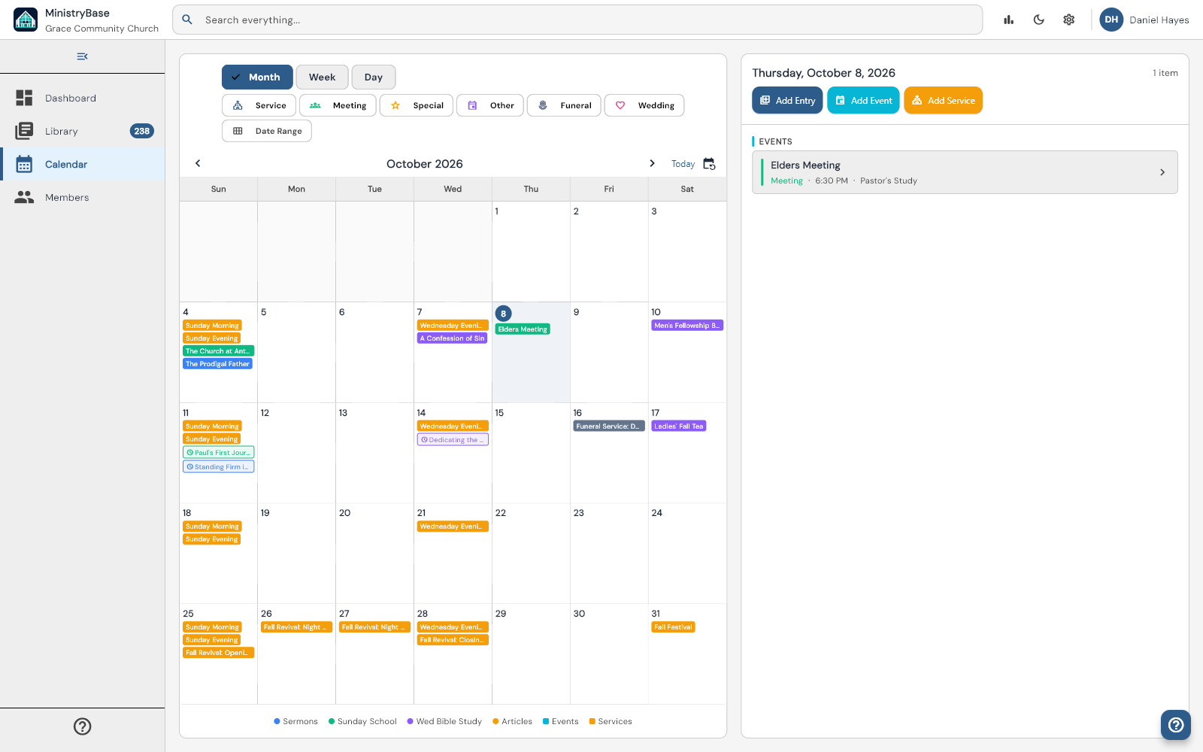This screenshot has width=1203, height=752.
Task: Click the Add Service button
Action: tap(943, 100)
